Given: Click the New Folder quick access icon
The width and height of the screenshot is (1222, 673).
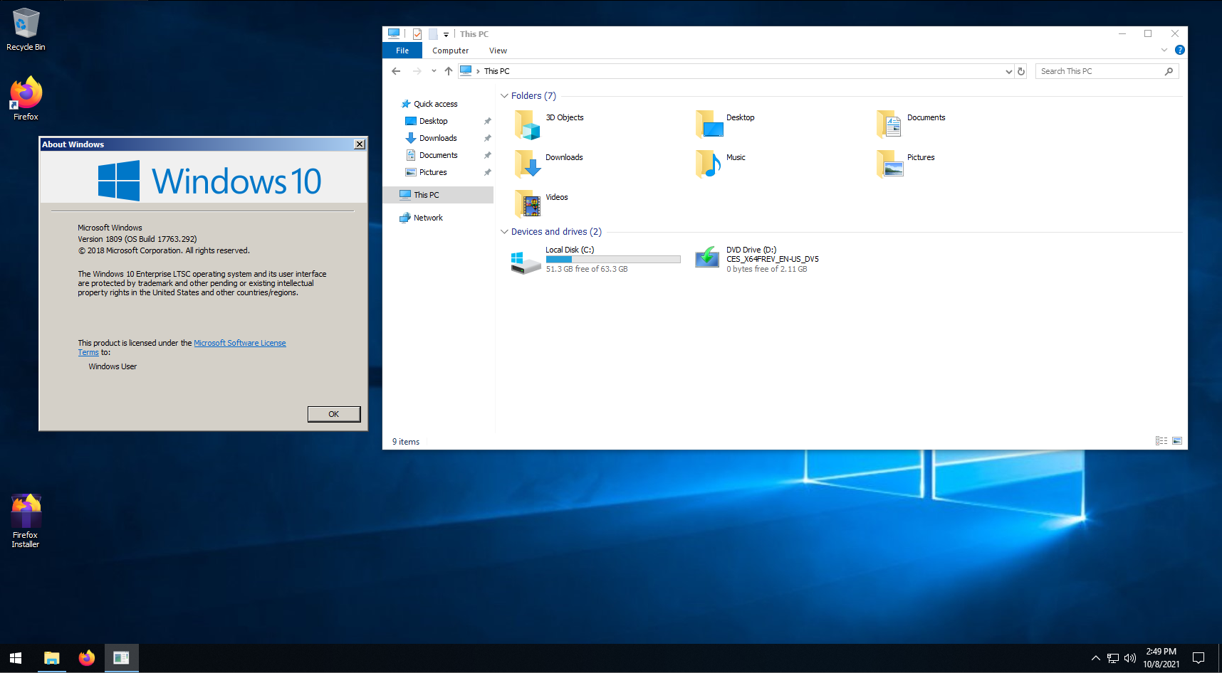Looking at the screenshot, I should tap(433, 33).
